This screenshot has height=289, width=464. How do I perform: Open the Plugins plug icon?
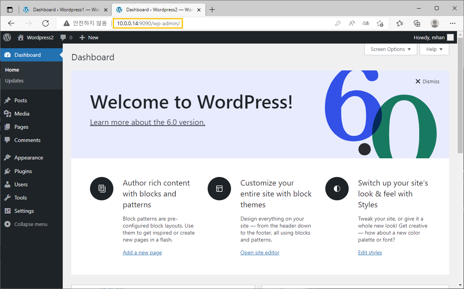pos(7,172)
